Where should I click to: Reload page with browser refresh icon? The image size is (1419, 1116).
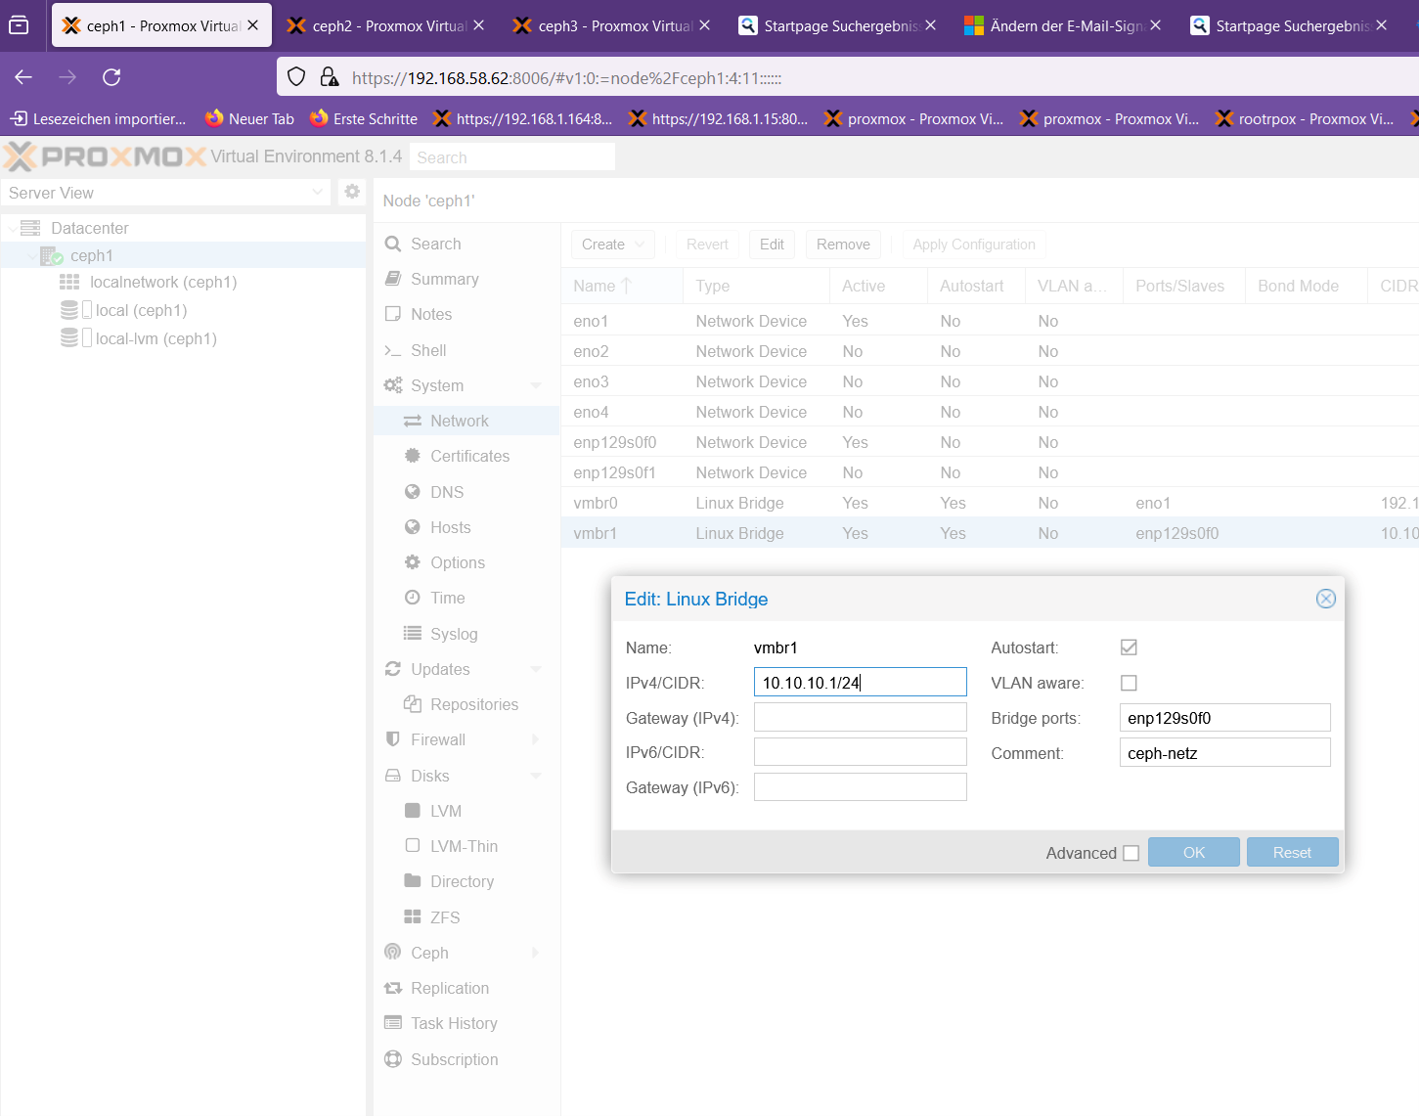click(x=111, y=77)
